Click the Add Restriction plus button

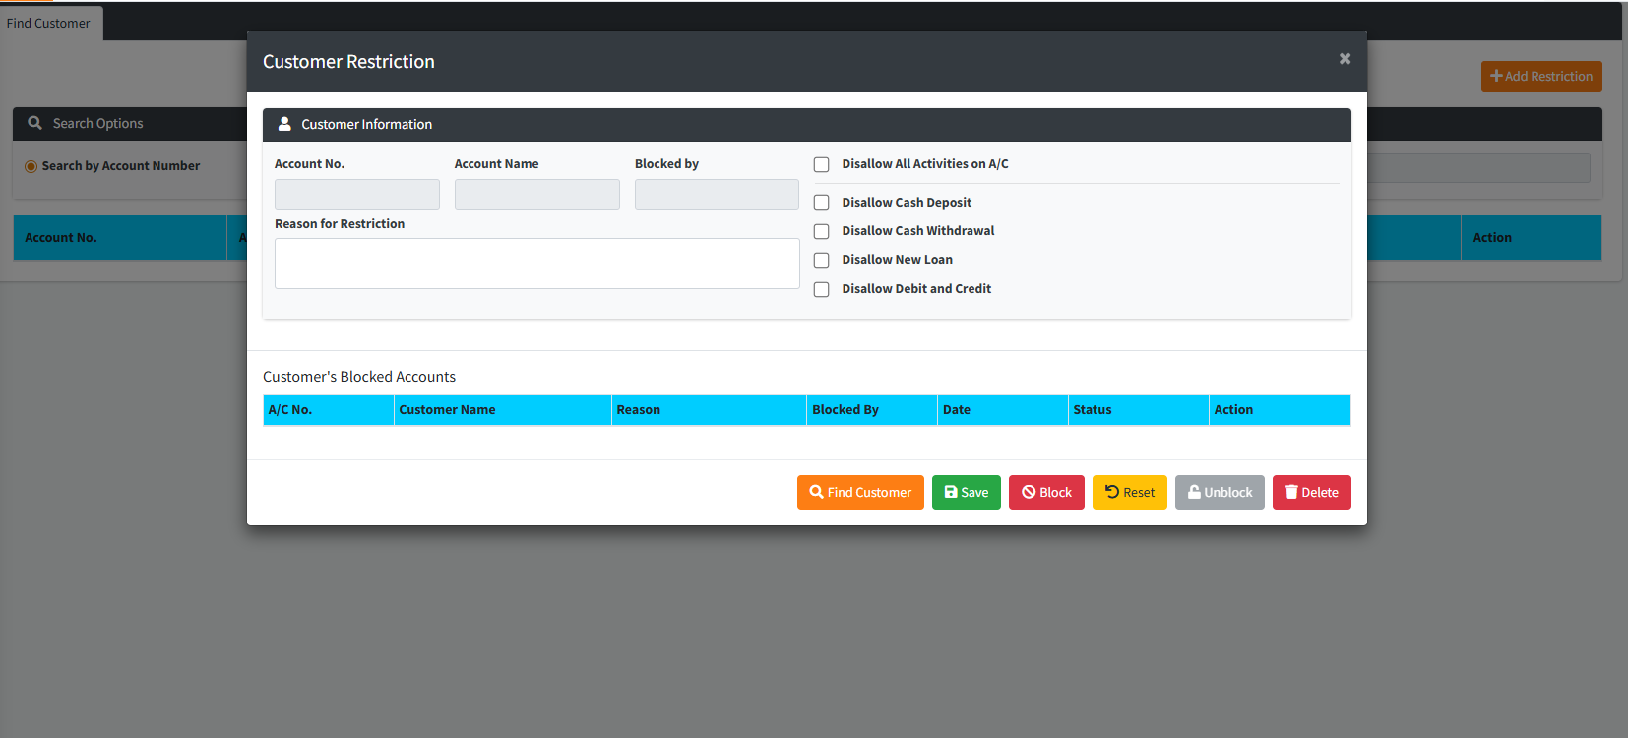1540,77
